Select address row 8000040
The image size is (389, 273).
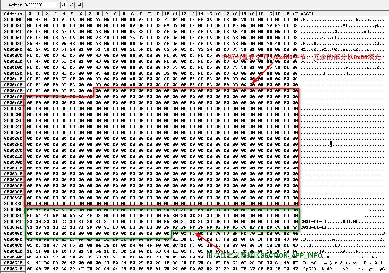click(13, 32)
